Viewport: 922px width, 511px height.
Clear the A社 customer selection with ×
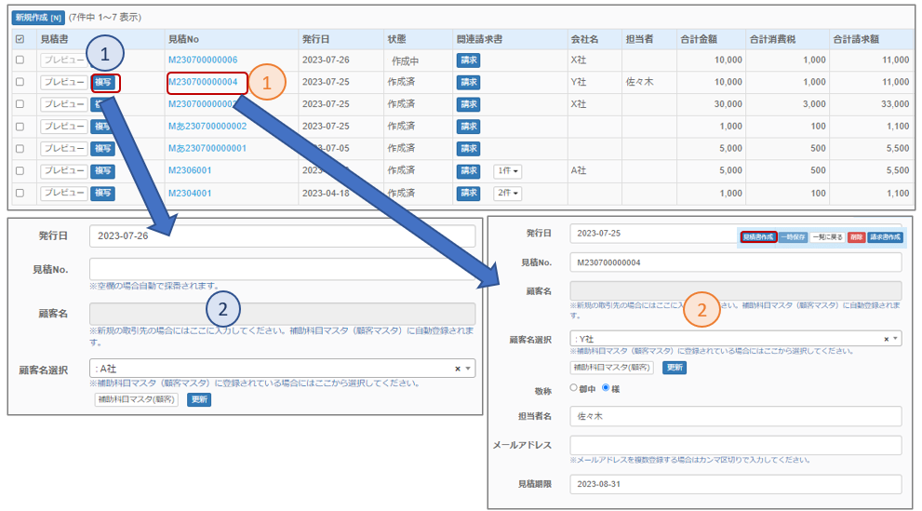pyautogui.click(x=458, y=369)
